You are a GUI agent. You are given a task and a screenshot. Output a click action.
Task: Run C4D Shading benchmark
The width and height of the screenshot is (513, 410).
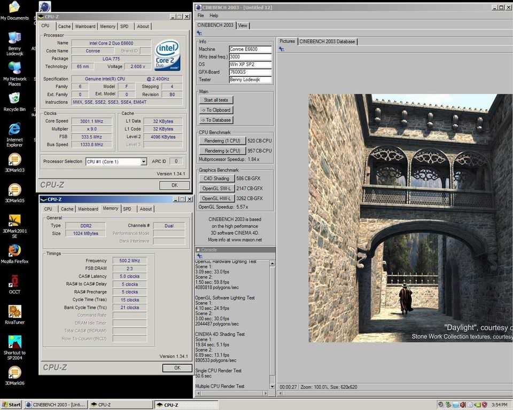(216, 178)
